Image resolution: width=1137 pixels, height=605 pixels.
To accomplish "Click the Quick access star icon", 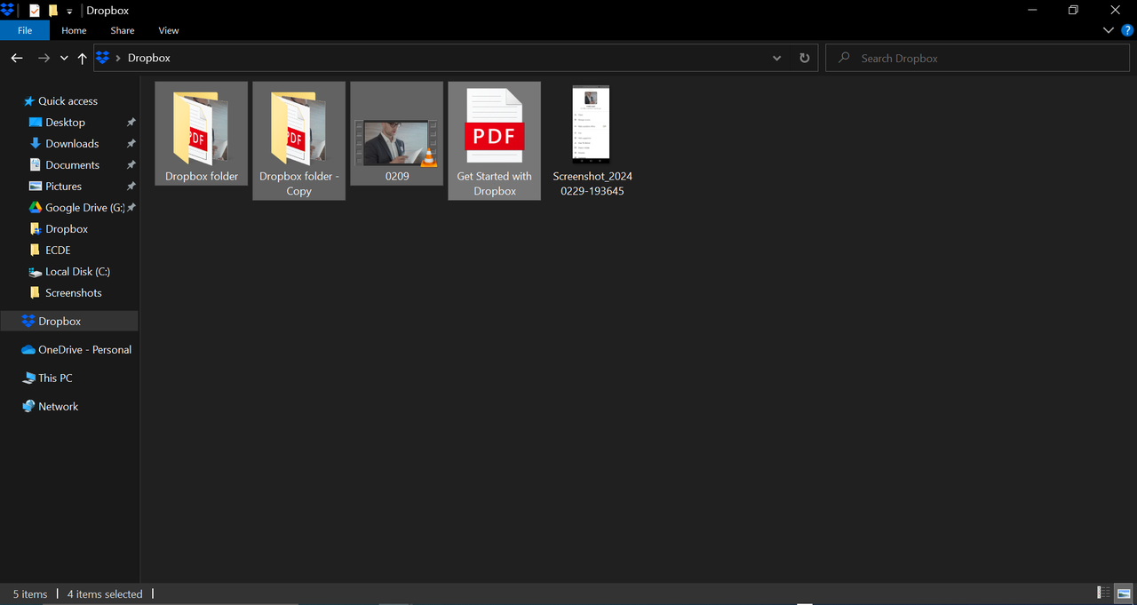I will [x=28, y=101].
